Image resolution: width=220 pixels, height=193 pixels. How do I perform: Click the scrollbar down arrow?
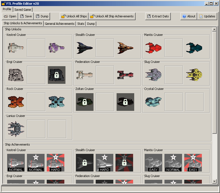(x=214, y=181)
